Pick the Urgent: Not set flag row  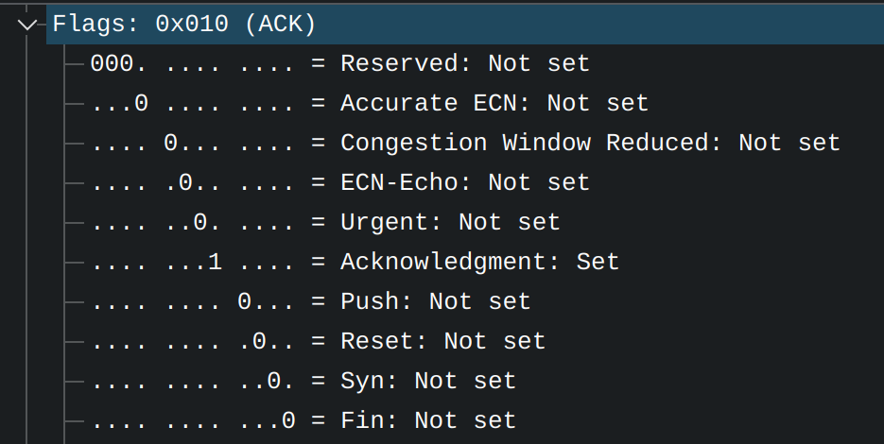pos(450,223)
